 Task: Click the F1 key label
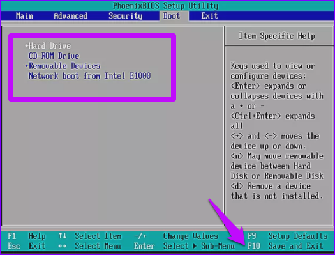[x=11, y=236]
